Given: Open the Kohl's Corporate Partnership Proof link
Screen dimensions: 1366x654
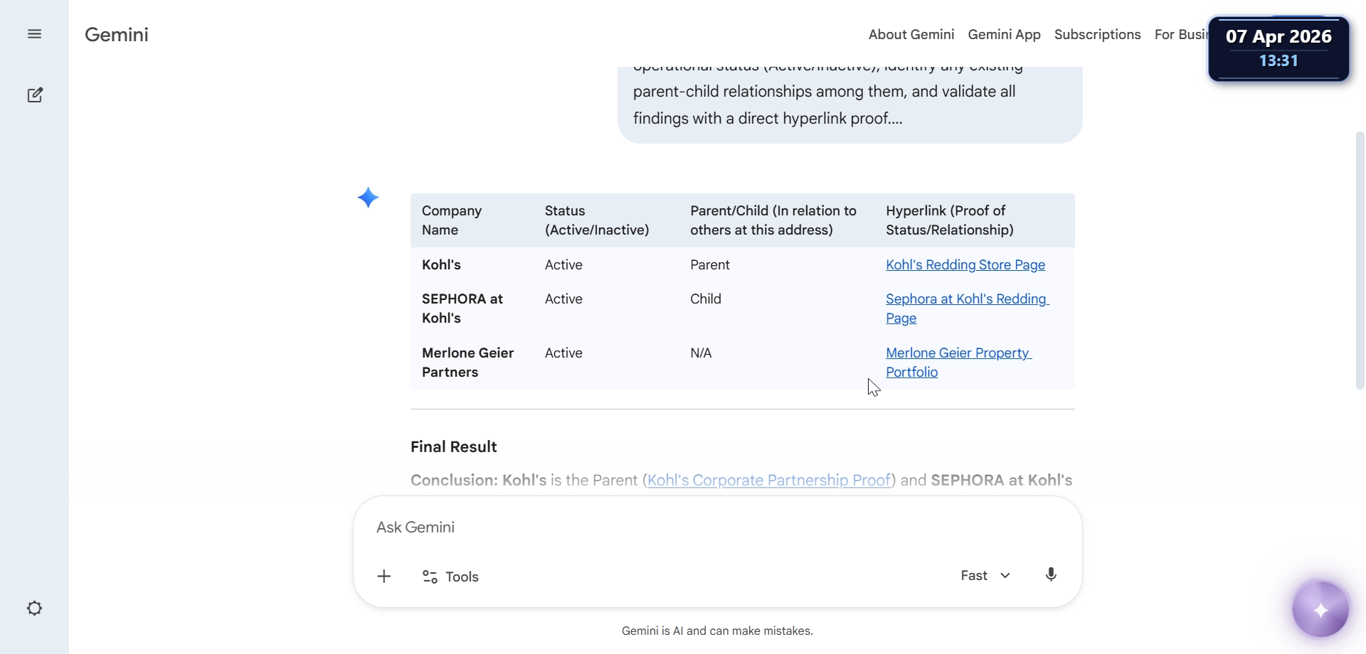Looking at the screenshot, I should pos(768,481).
